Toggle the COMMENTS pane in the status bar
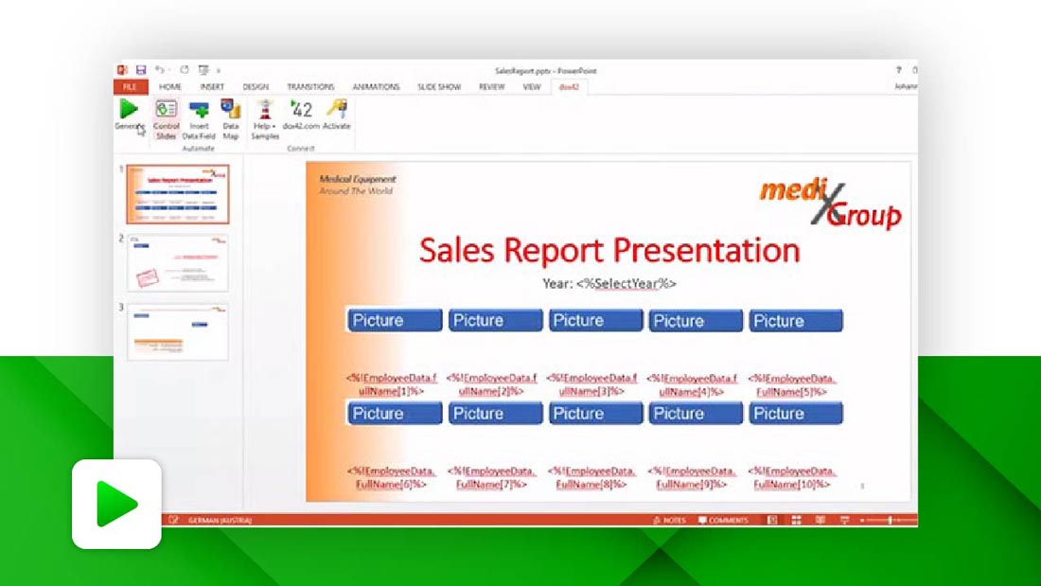The width and height of the screenshot is (1041, 586). coord(724,521)
